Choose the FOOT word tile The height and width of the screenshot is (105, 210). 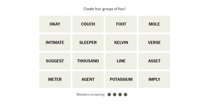121,24
